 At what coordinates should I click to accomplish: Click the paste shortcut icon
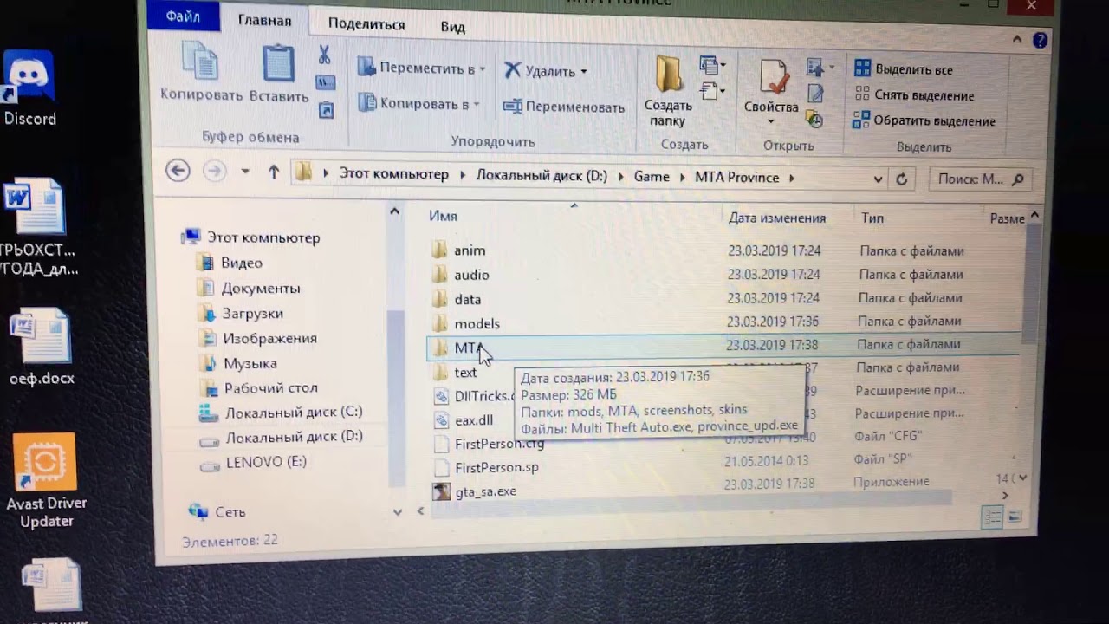coord(326,110)
